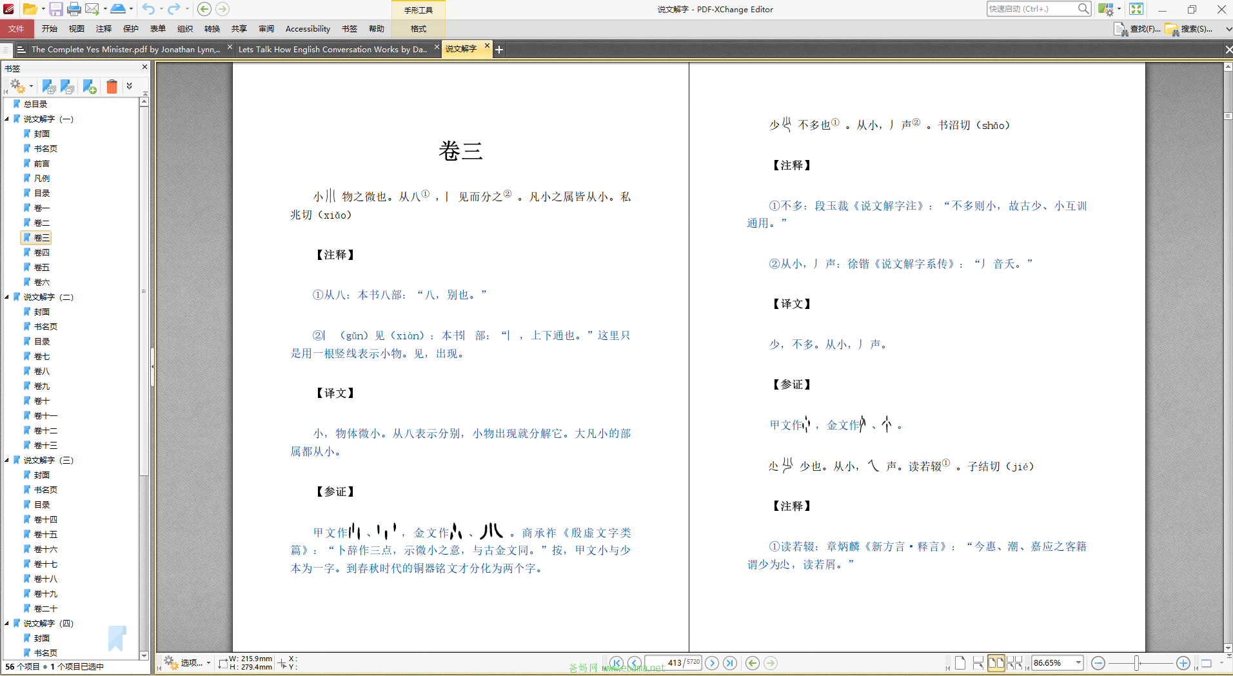Viewport: 1233px width, 676px height.
Task: Open the 注释 comment ribbon tab
Action: click(104, 29)
